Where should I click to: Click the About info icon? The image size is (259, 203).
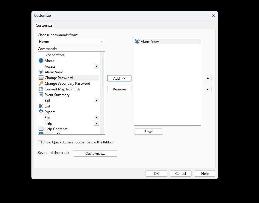point(41,60)
